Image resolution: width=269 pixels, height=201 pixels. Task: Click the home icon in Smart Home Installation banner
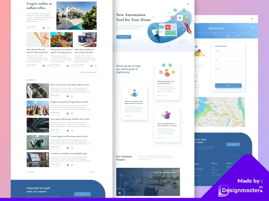119,193
